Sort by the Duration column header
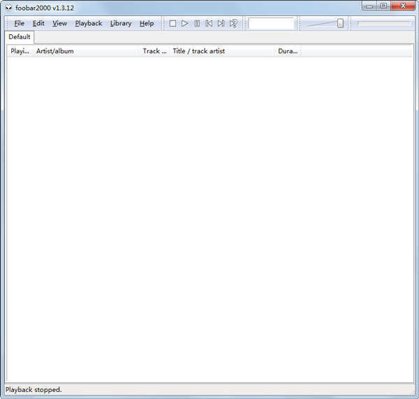Screen dimensions: 419x399 click(x=288, y=51)
